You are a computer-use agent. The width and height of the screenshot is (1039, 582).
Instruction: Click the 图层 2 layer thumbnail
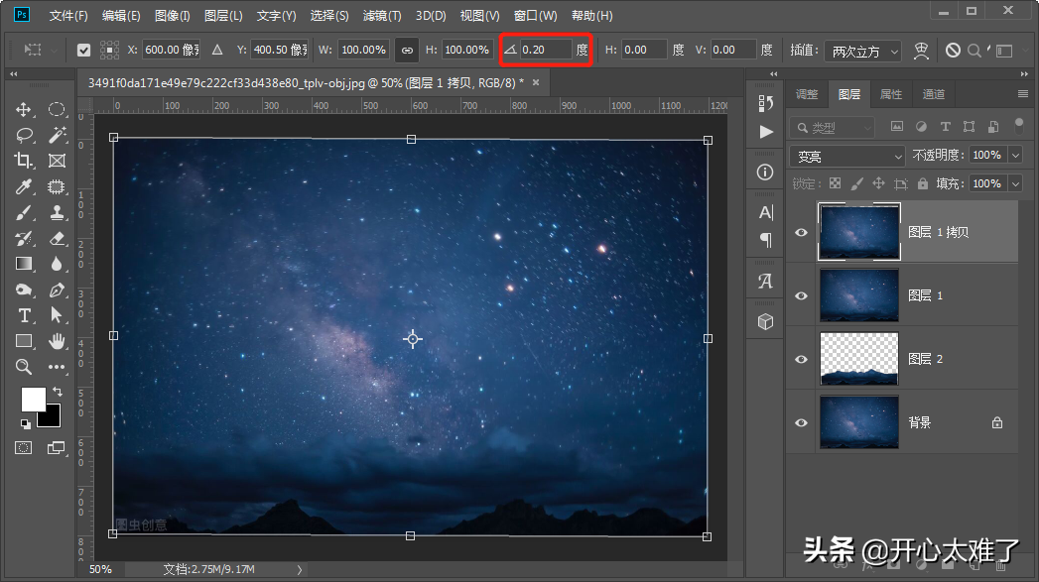[859, 359]
